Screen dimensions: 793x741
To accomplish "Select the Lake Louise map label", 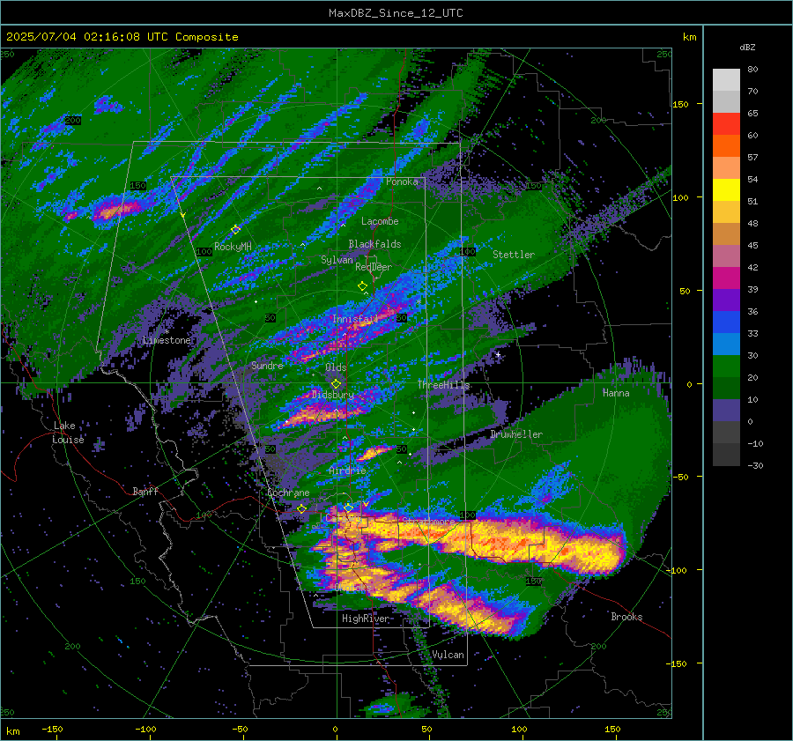I will pyautogui.click(x=69, y=433).
